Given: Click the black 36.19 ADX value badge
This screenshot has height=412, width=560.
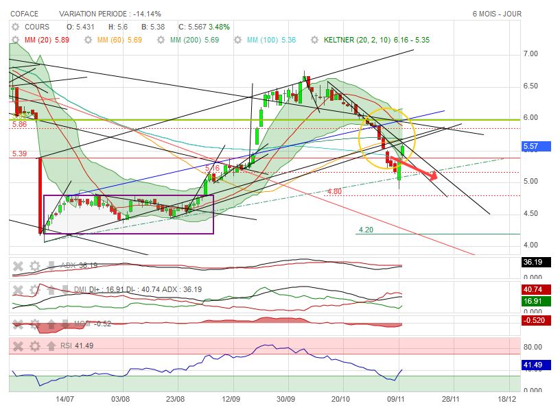Looking at the screenshot, I should (x=536, y=262).
